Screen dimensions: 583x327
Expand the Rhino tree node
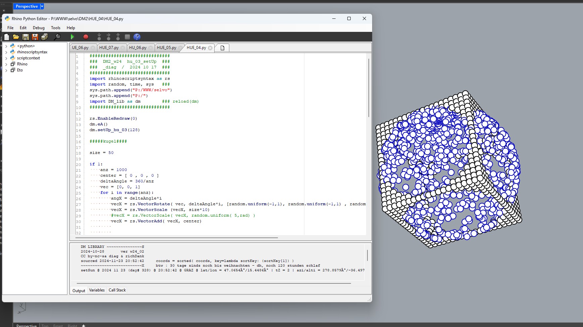[x=6, y=64]
